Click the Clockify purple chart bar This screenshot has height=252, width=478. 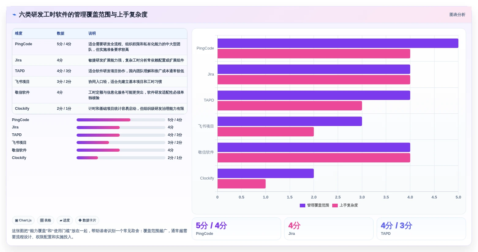pyautogui.click(x=265, y=173)
